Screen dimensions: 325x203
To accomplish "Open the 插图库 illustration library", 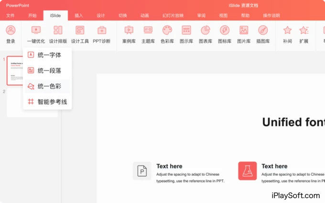I will coord(263,34).
